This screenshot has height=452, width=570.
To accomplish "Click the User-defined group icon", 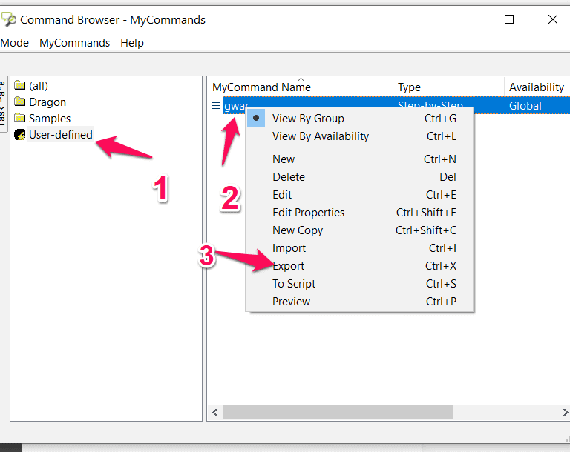I will point(19,135).
